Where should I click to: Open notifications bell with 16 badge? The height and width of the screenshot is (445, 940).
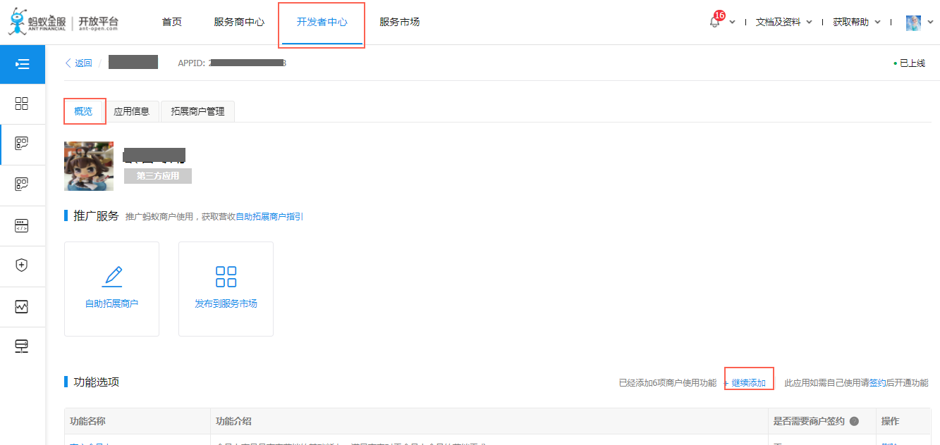click(x=715, y=22)
